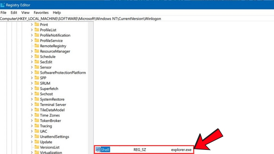Expand the SRUM key
Image resolution: width=274 pixels, height=154 pixels.
(x=32, y=83)
